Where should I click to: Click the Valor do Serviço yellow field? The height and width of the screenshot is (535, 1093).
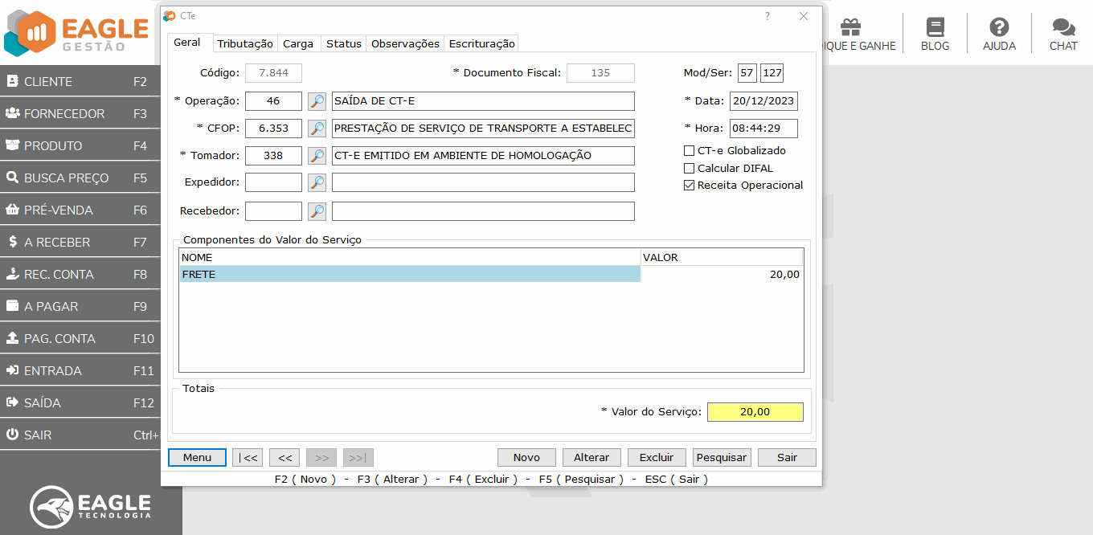[x=755, y=412]
